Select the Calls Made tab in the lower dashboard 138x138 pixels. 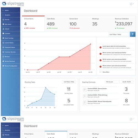pyautogui.click(x=56, y=134)
